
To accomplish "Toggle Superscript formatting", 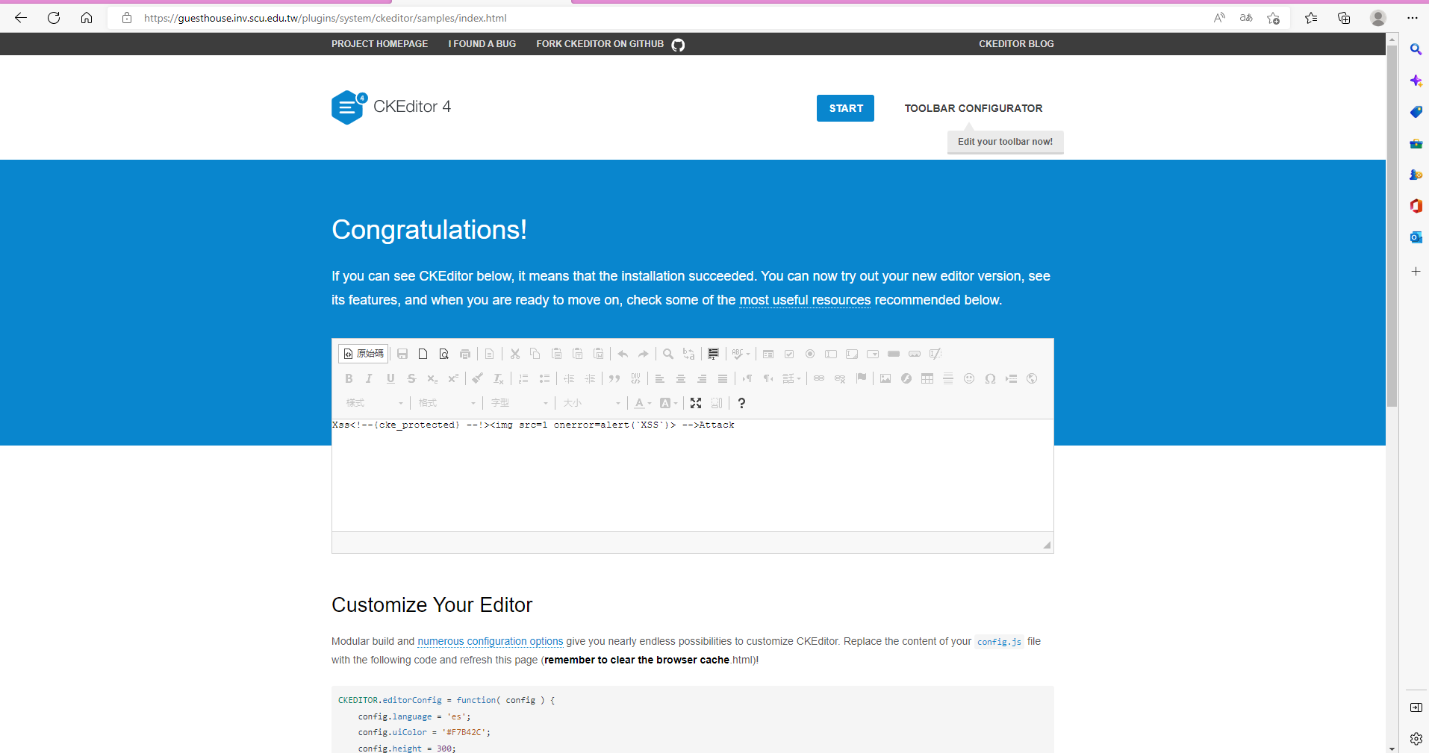I will 453,378.
